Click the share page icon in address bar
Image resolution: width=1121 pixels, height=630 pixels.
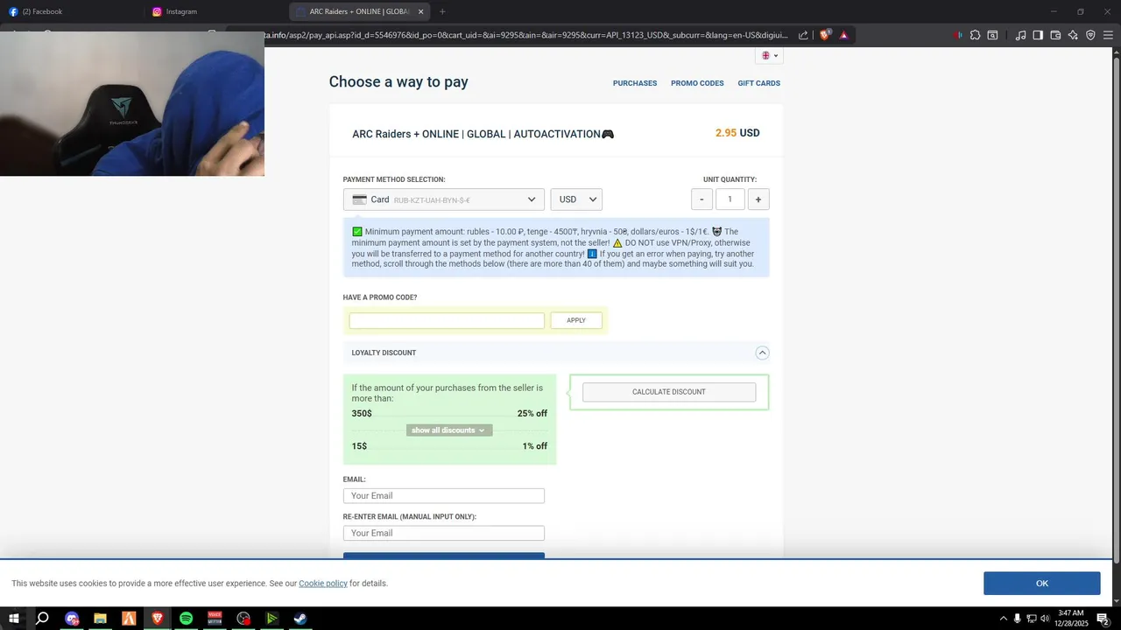803,35
